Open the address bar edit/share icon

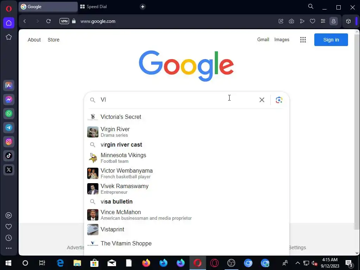click(281, 21)
